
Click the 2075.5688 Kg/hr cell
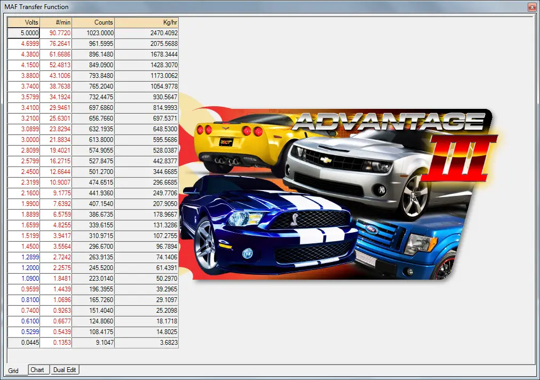tap(146, 44)
